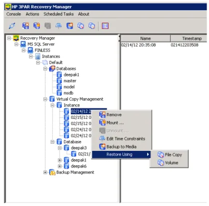Select the 02/21/ copy under deepak3
Image resolution: width=209 pixels, height=206 pixels.
[x=84, y=154]
